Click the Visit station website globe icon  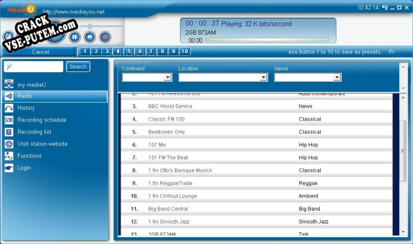(9, 144)
